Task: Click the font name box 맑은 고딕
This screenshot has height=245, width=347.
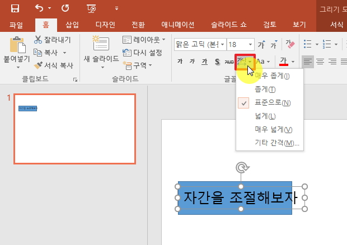Action: pyautogui.click(x=198, y=45)
